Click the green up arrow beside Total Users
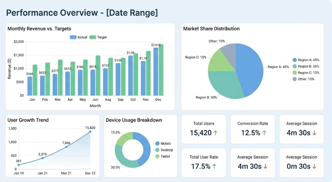This screenshot has width=332, height=182. [216, 133]
